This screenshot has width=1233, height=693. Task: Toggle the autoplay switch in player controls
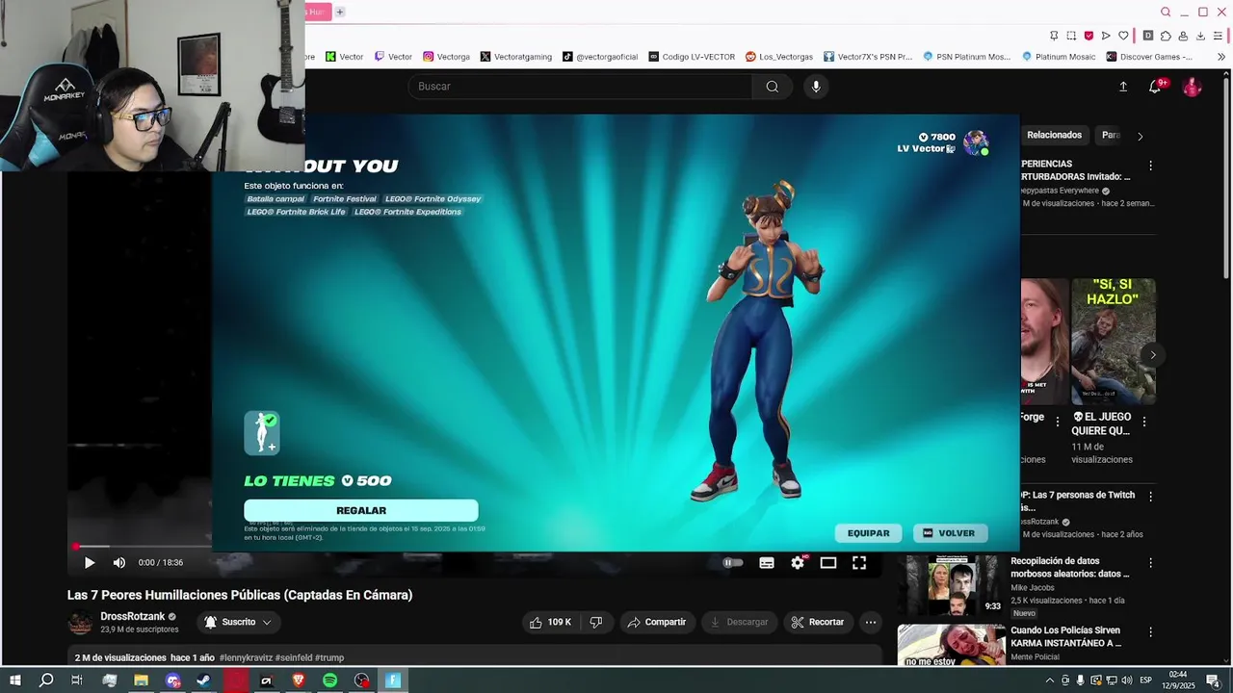733,563
